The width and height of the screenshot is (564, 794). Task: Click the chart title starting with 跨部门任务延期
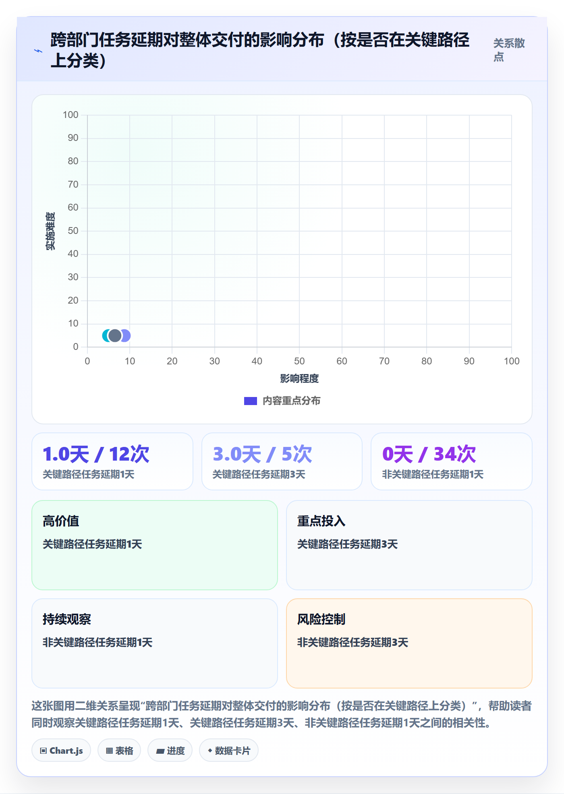click(260, 50)
